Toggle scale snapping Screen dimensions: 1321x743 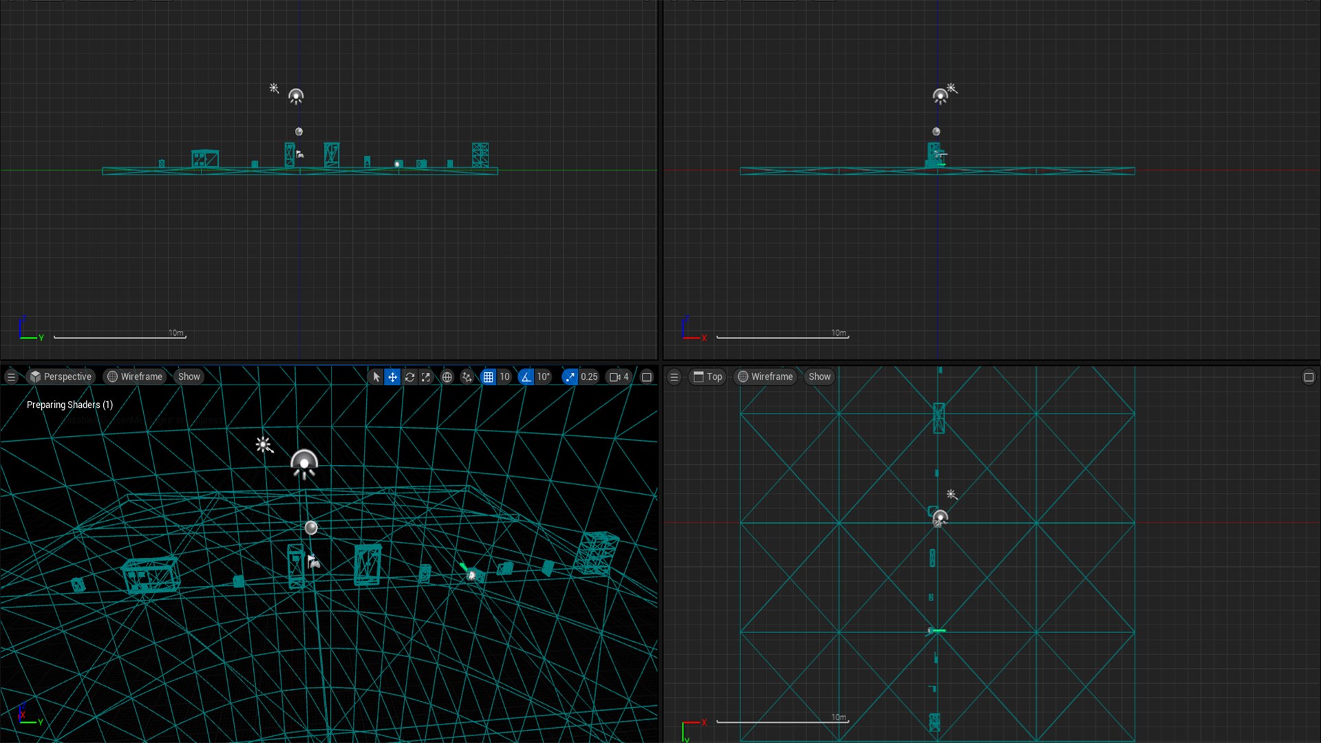570,377
